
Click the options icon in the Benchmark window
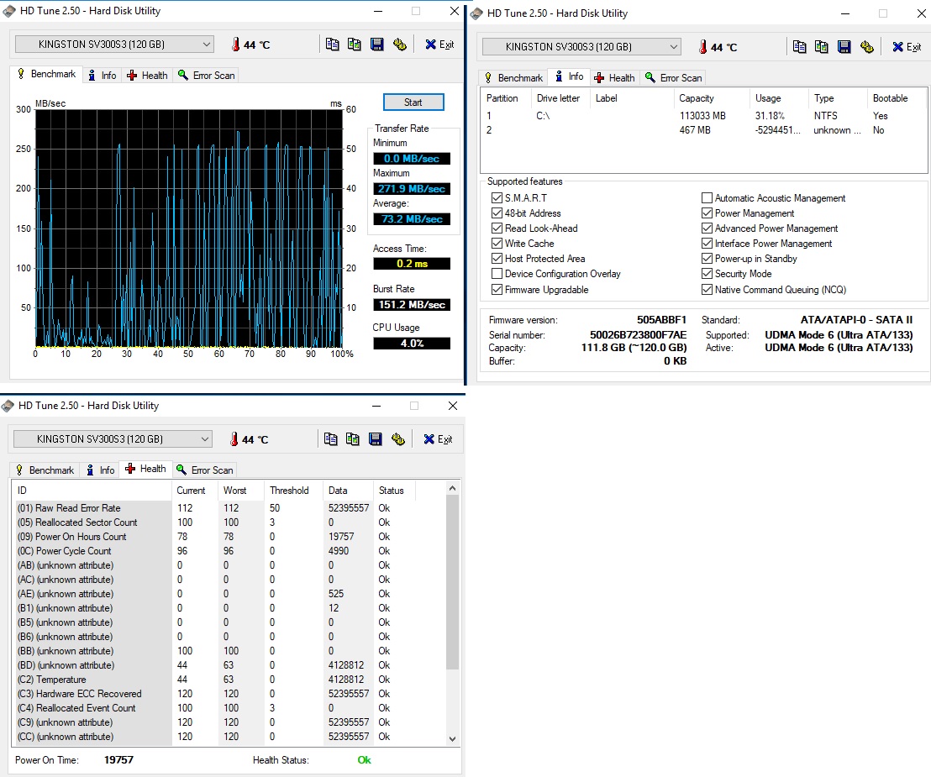[399, 45]
